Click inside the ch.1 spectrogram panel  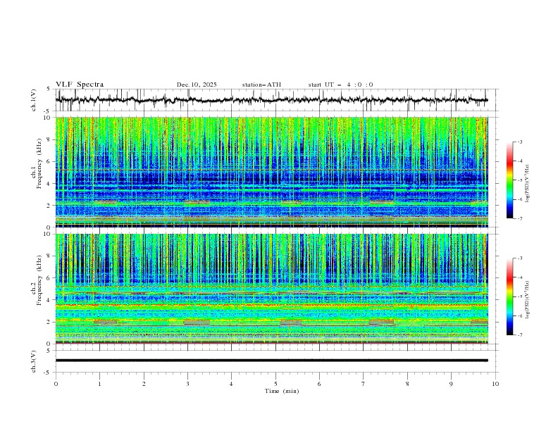(x=275, y=173)
